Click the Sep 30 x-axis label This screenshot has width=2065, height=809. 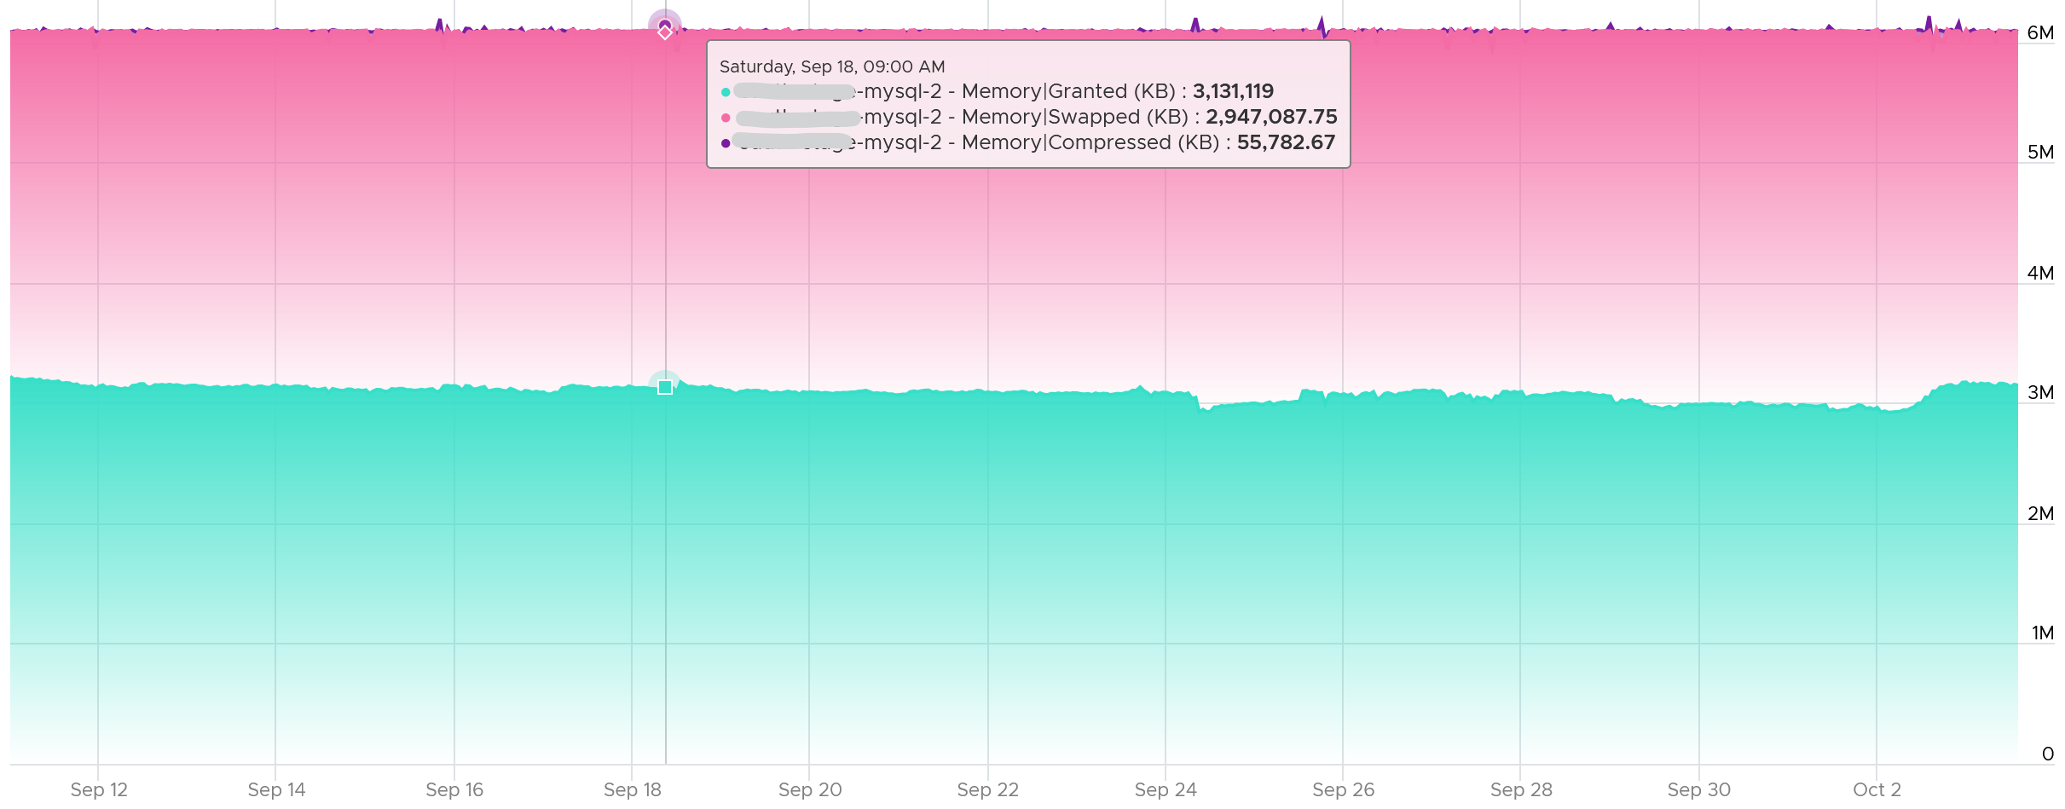1699,789
